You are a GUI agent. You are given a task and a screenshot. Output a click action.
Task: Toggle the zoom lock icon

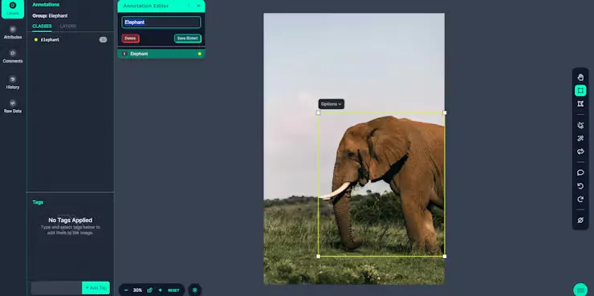[149, 290]
